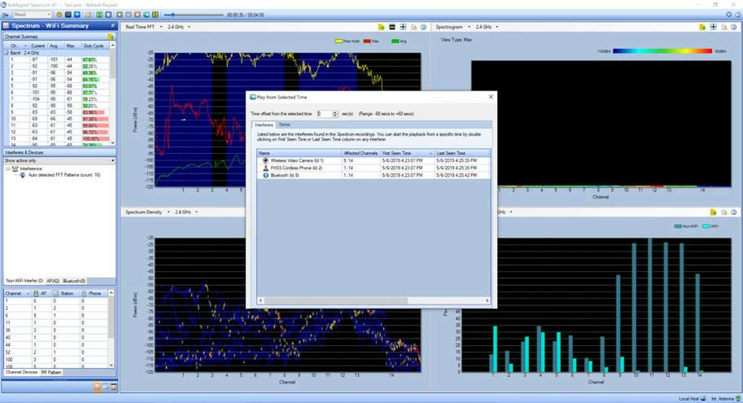The image size is (743, 403).
Task: Click the Spectrogram color scale bar
Action: tap(662, 51)
